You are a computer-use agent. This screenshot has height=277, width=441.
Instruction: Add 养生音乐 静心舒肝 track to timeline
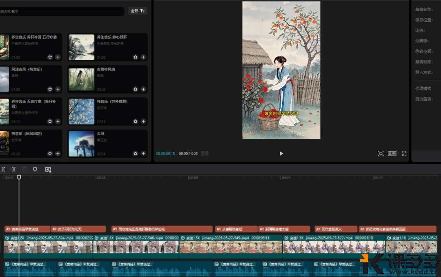click(143, 57)
